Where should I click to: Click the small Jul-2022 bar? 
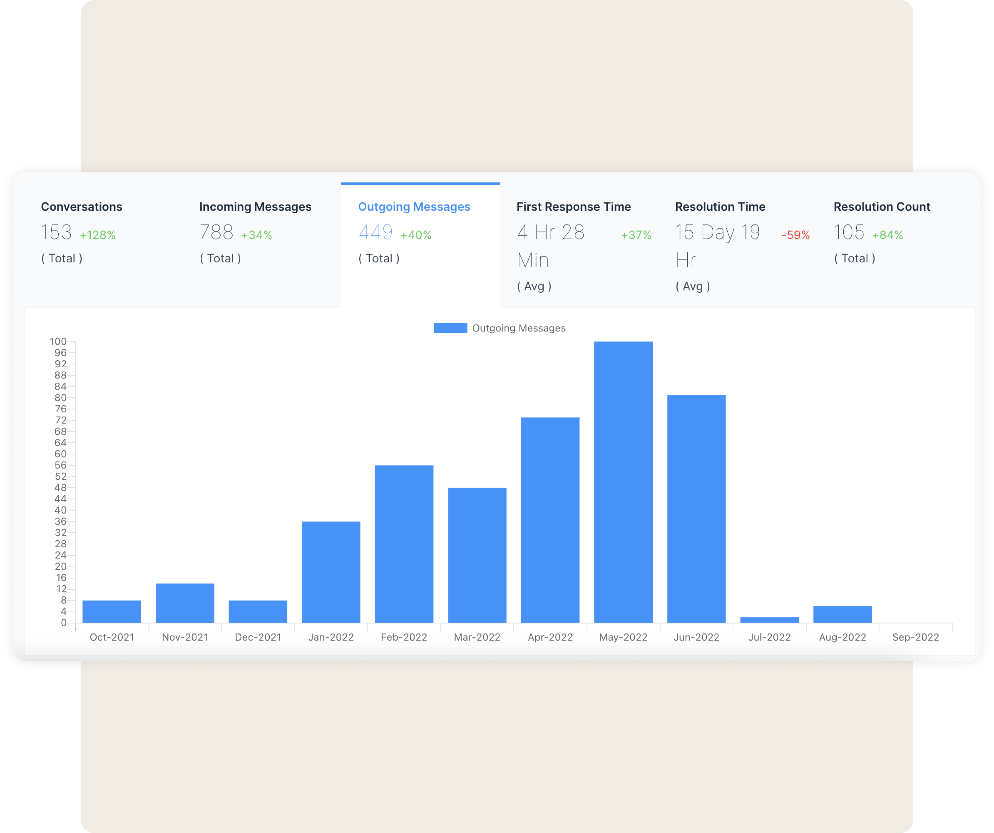769,620
